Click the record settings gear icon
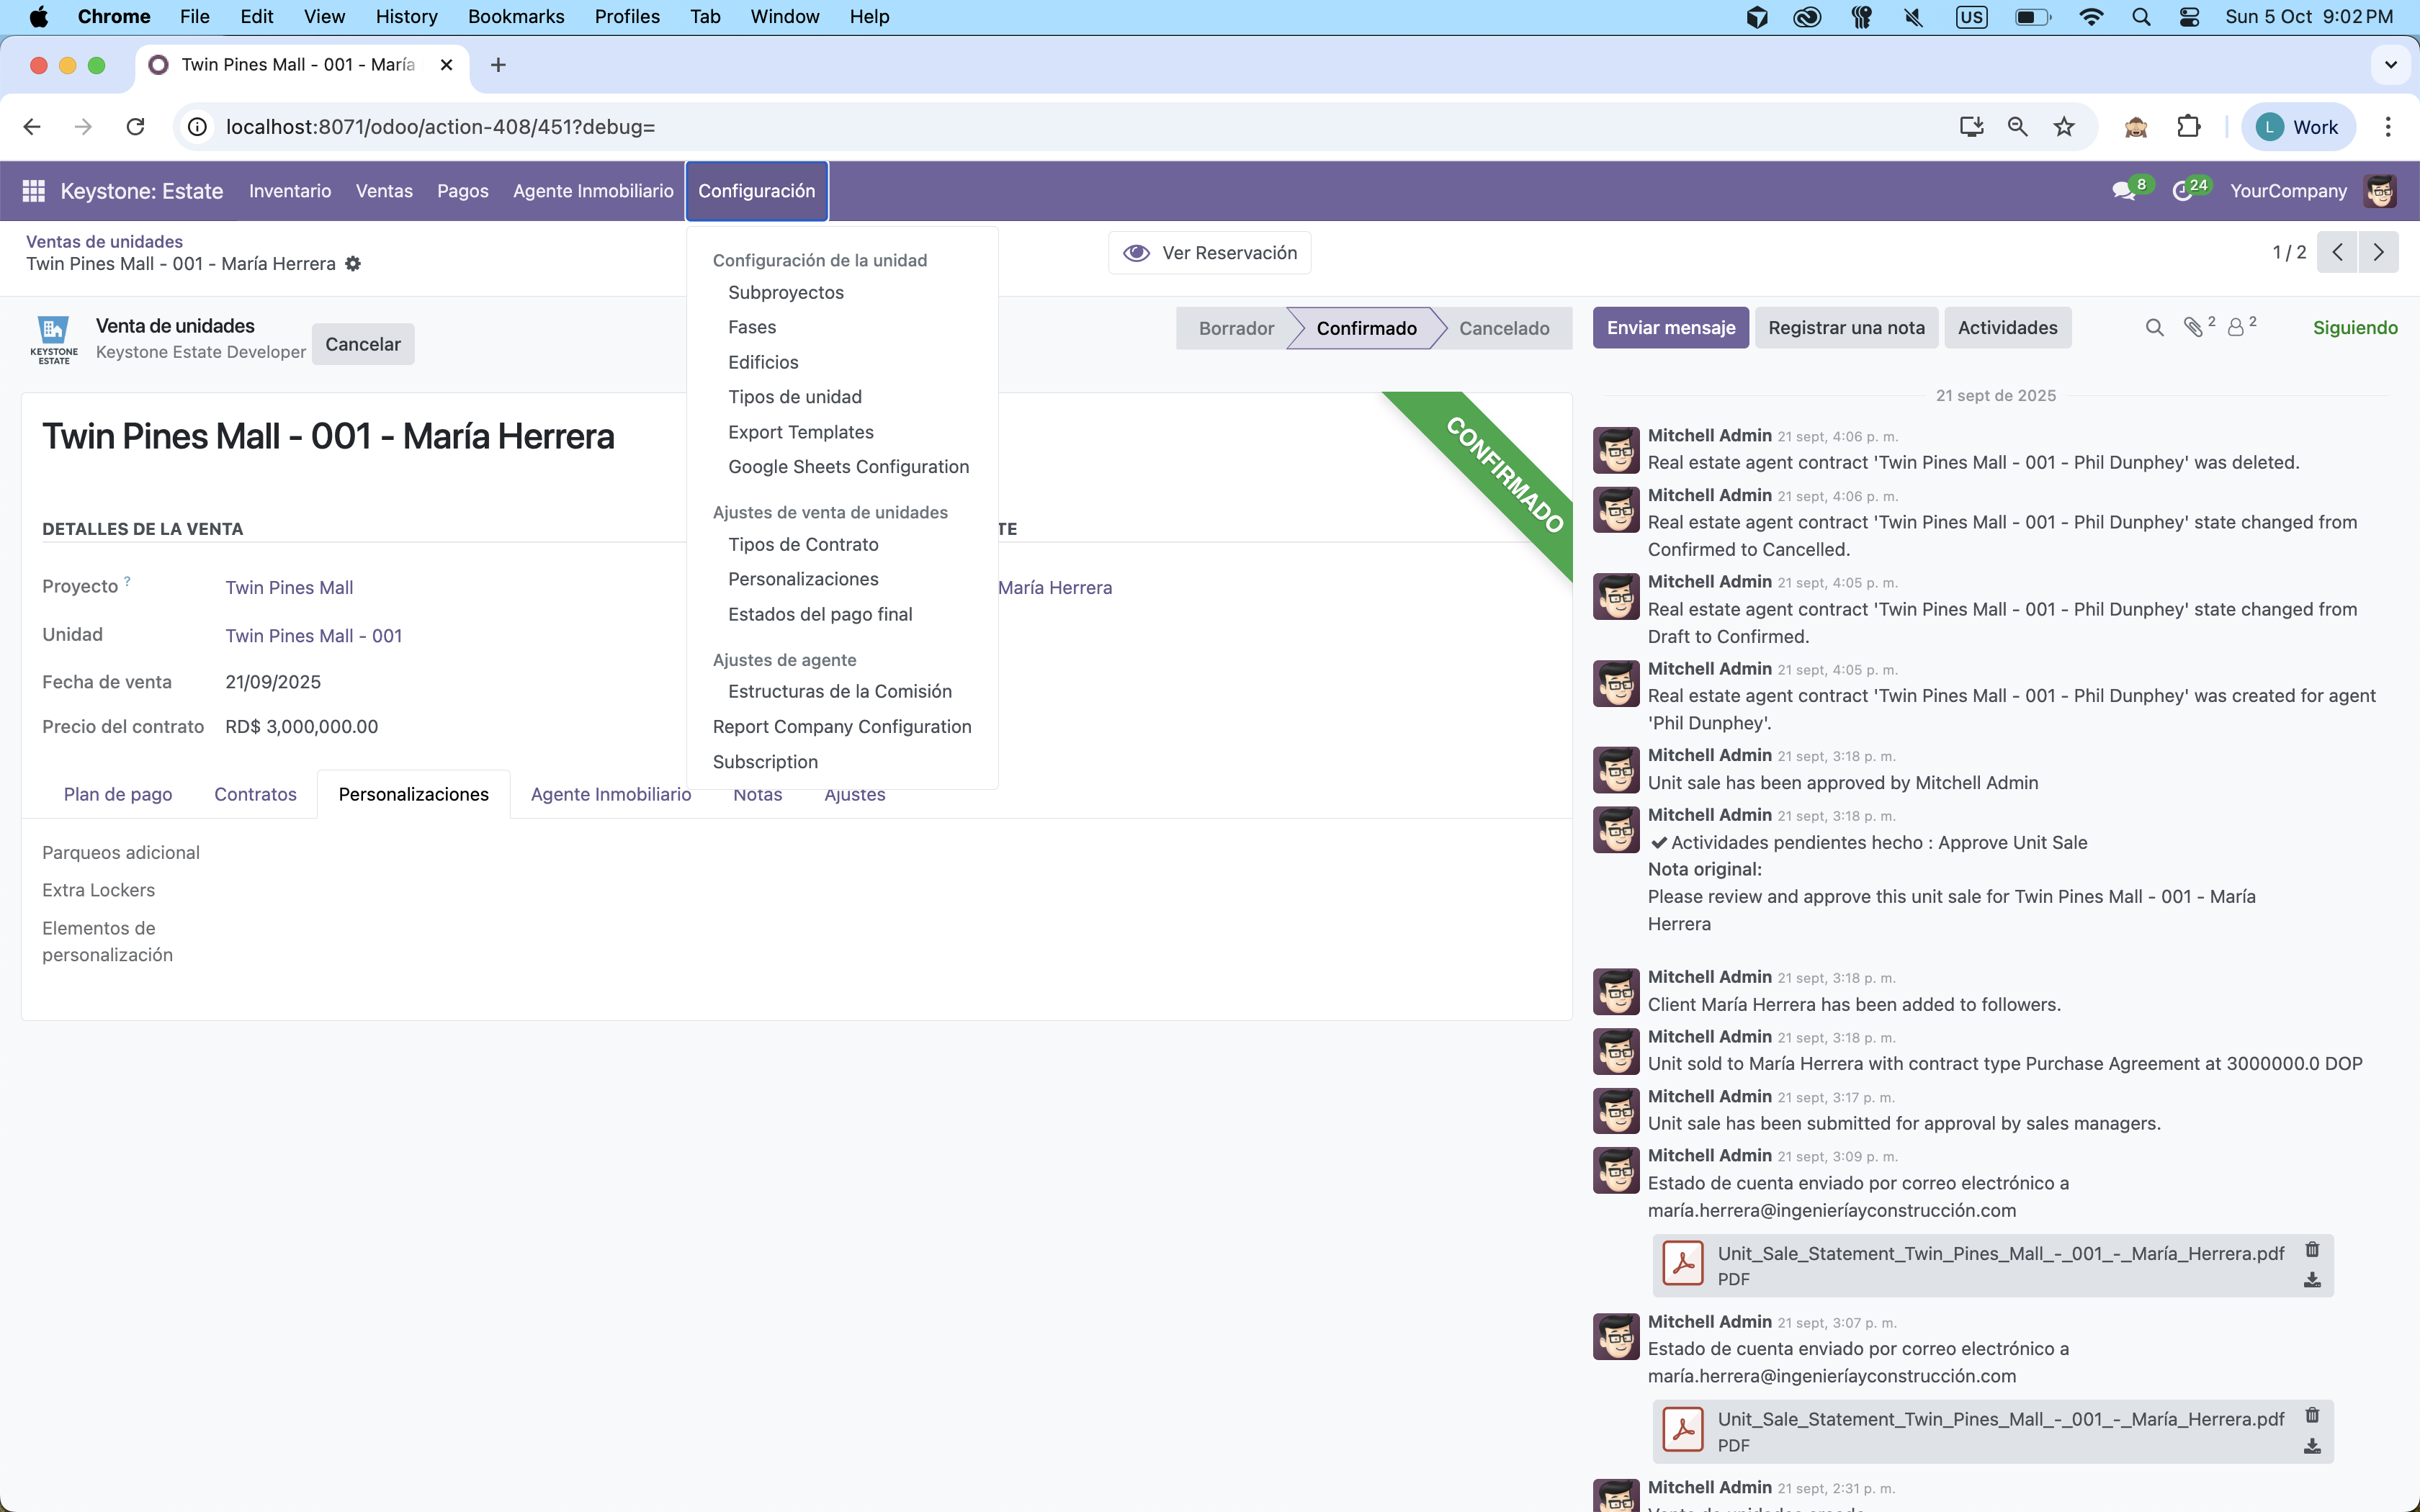The width and height of the screenshot is (2420, 1512). click(353, 264)
